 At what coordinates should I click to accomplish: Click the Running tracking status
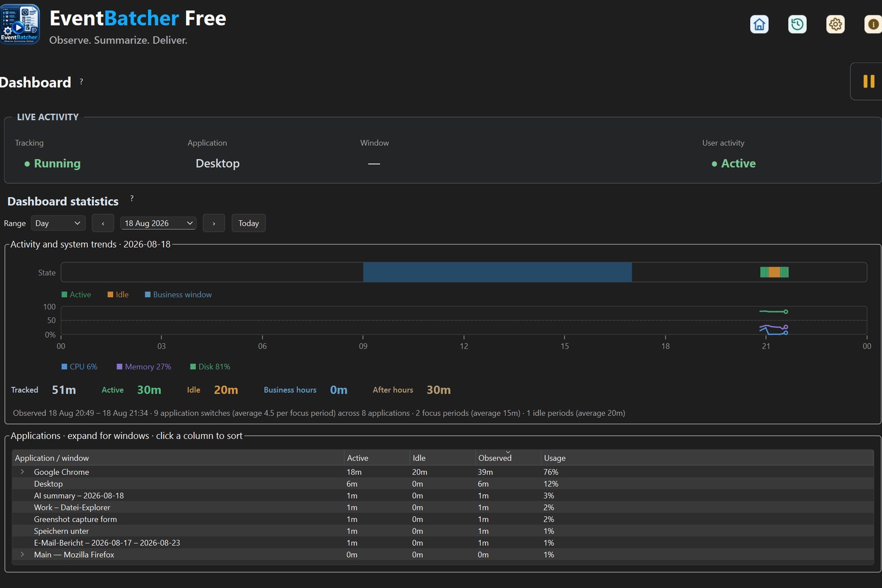click(x=52, y=164)
